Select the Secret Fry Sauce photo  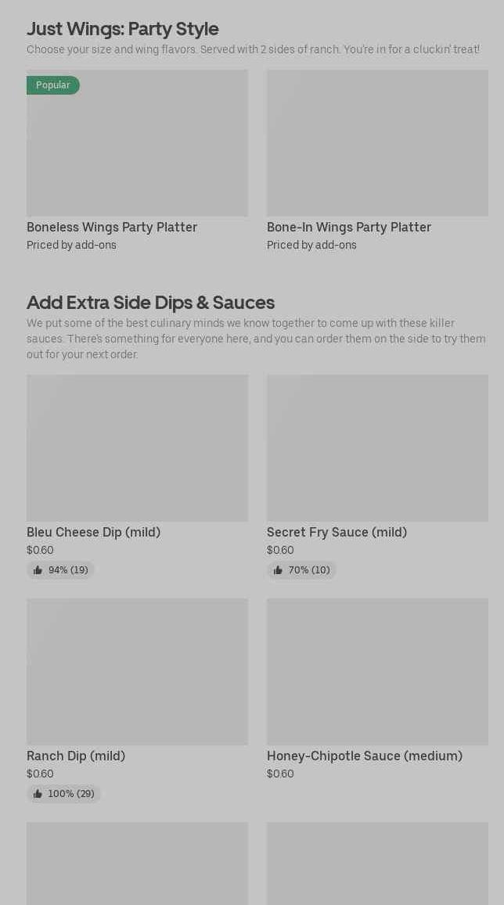tap(377, 448)
